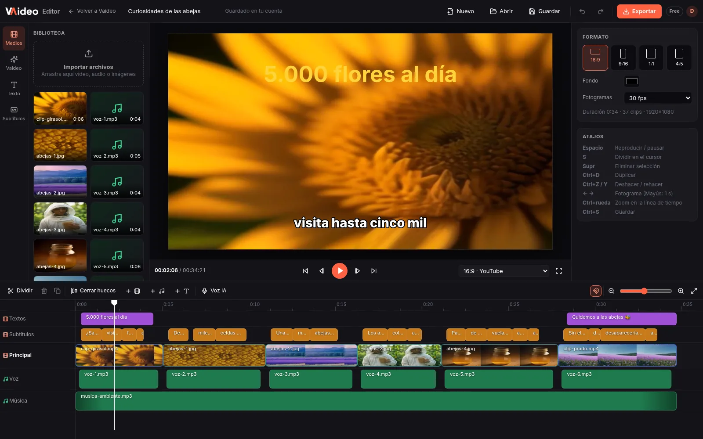The height and width of the screenshot is (439, 703).
Task: Select 9:16 vertical format
Action: [623, 58]
